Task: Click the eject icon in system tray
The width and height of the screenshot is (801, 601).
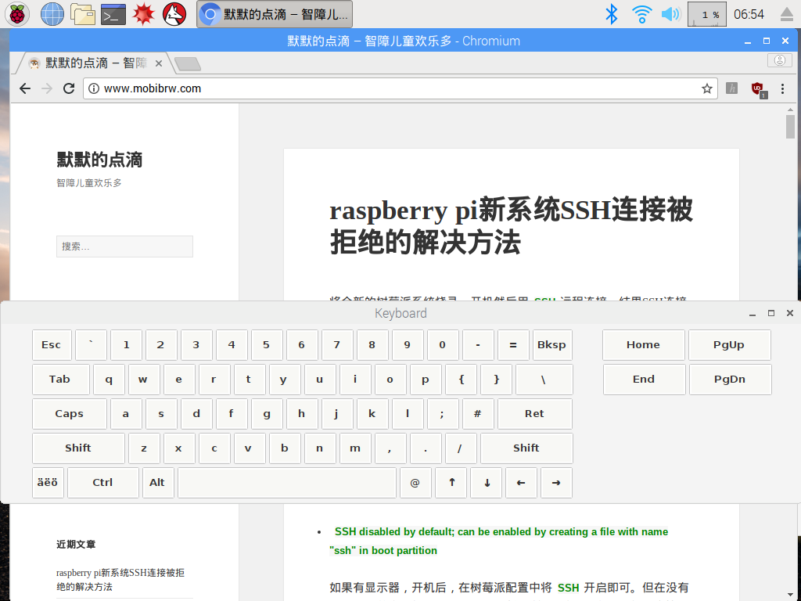Action: point(786,14)
